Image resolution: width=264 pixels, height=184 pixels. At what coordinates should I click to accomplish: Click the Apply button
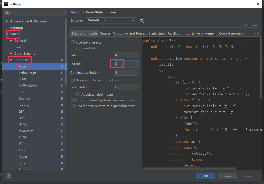tap(249, 176)
